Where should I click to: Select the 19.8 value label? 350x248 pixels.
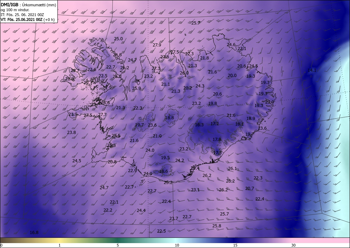pos(212,103)
